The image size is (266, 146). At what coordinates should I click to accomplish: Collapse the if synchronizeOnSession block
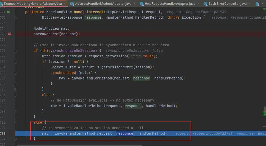[15, 51]
